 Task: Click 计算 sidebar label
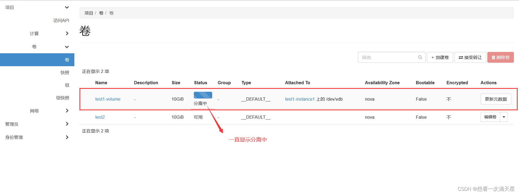point(34,34)
